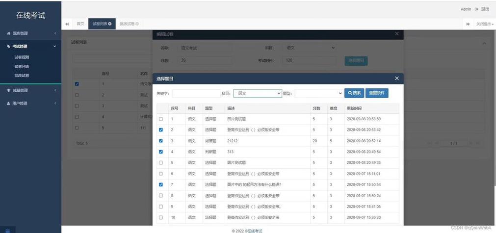The height and width of the screenshot is (233, 496).
Task: Click the logout icon next to 退出
Action: tap(476, 9)
